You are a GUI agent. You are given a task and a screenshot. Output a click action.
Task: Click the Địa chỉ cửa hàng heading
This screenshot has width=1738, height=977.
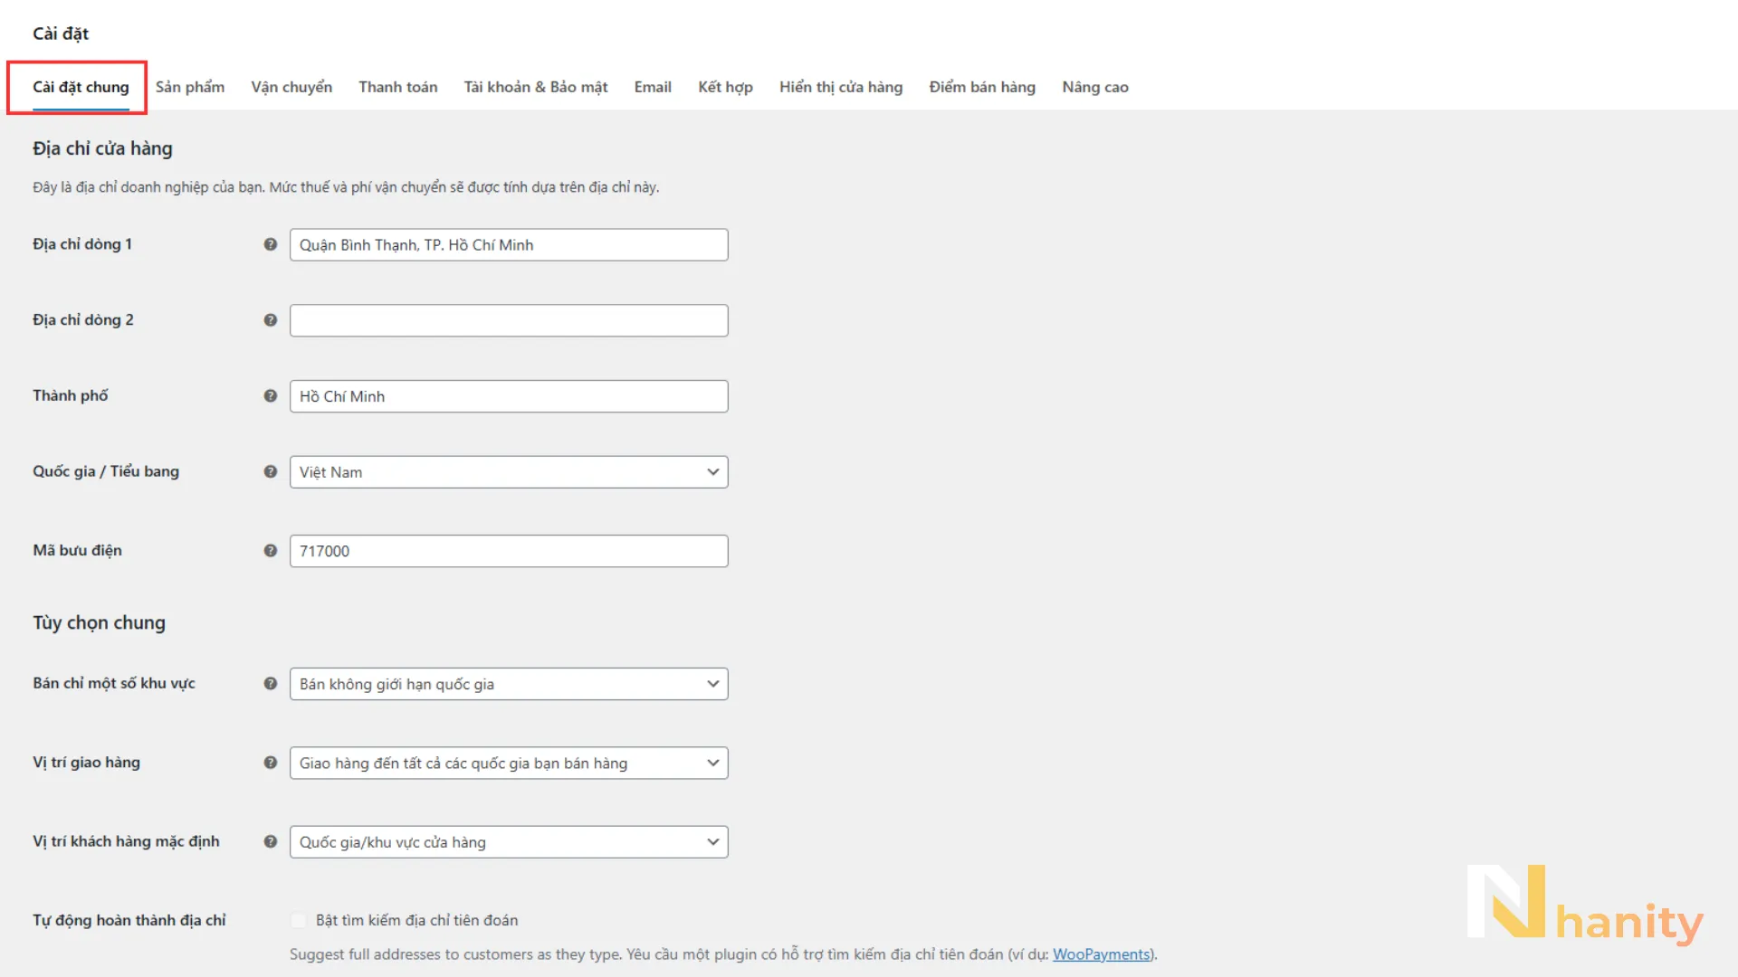[x=102, y=148]
